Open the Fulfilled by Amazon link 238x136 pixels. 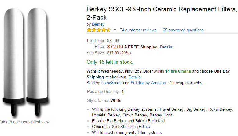coord(148,83)
